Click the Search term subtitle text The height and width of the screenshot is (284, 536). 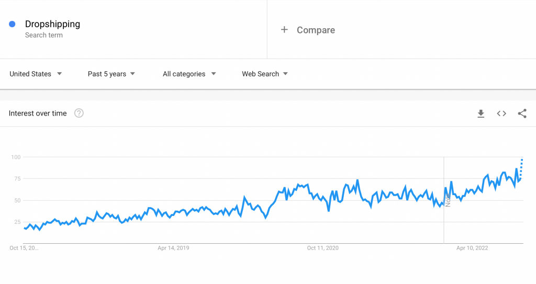click(x=44, y=35)
